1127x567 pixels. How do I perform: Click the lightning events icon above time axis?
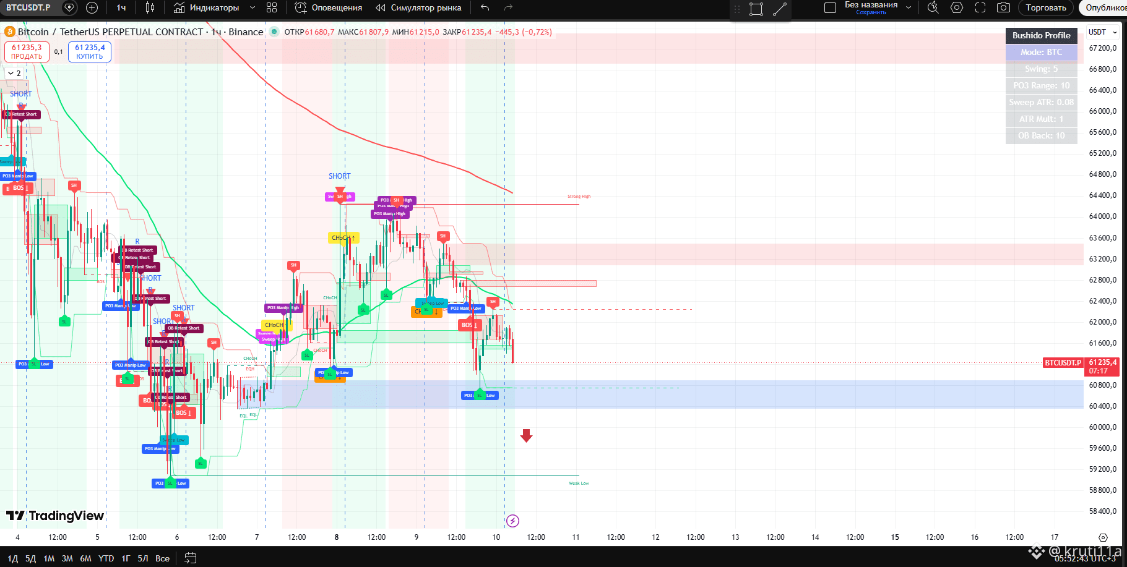[x=512, y=521]
